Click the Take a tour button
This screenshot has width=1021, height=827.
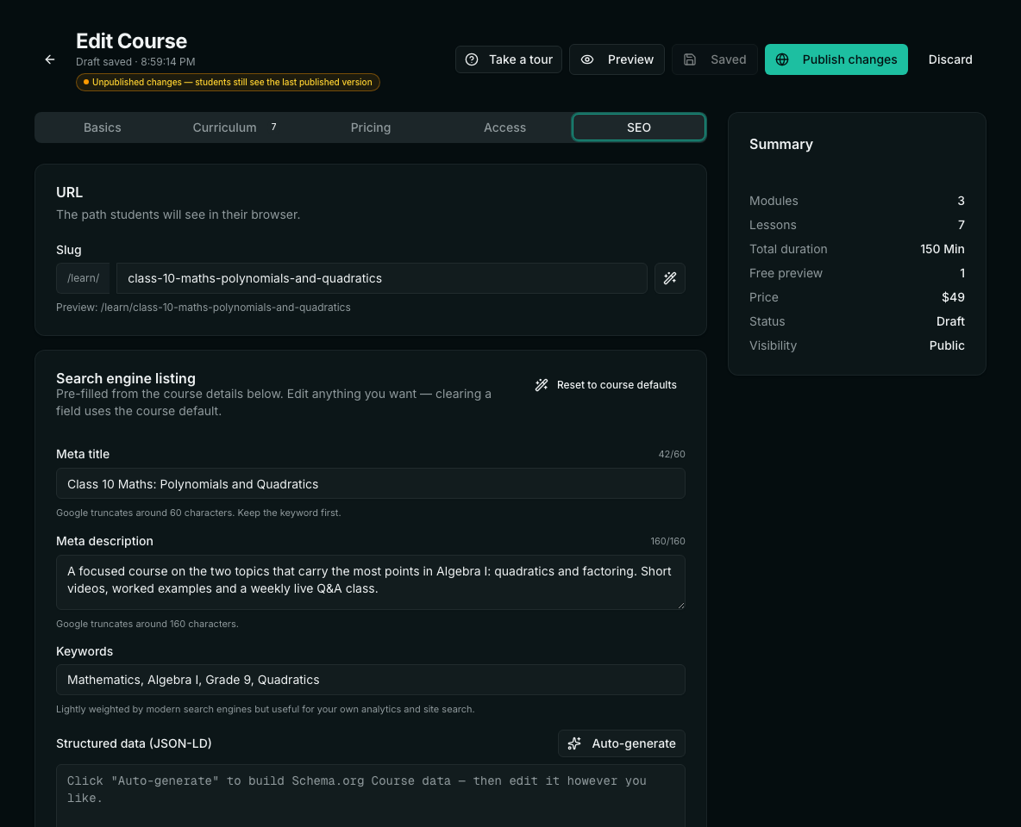tap(509, 59)
